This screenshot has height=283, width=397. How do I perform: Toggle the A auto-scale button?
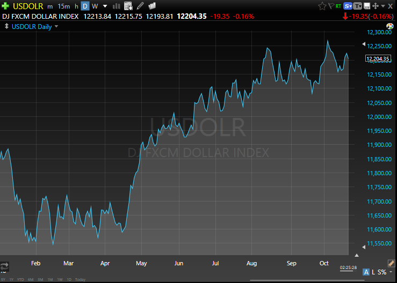pos(366,272)
